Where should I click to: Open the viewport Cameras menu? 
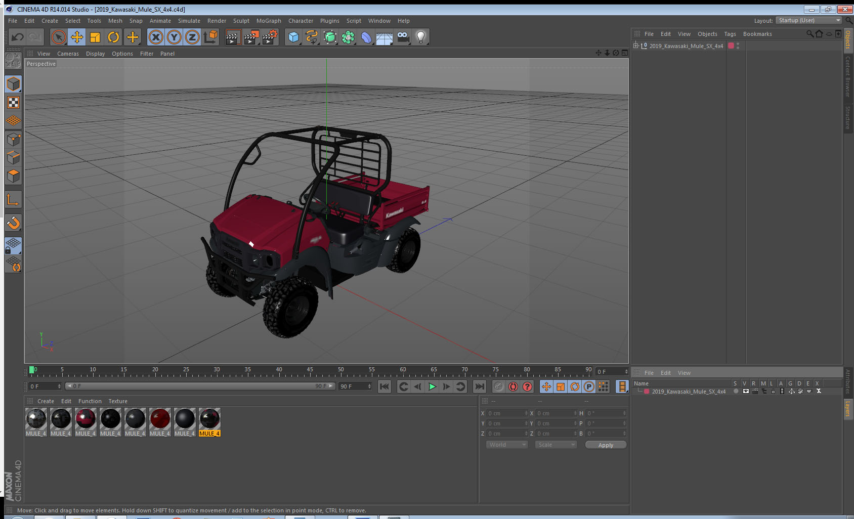click(68, 54)
